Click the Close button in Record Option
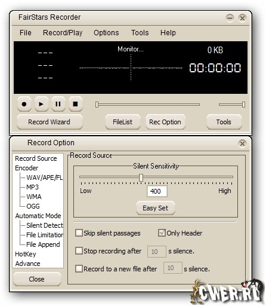 [37, 279]
